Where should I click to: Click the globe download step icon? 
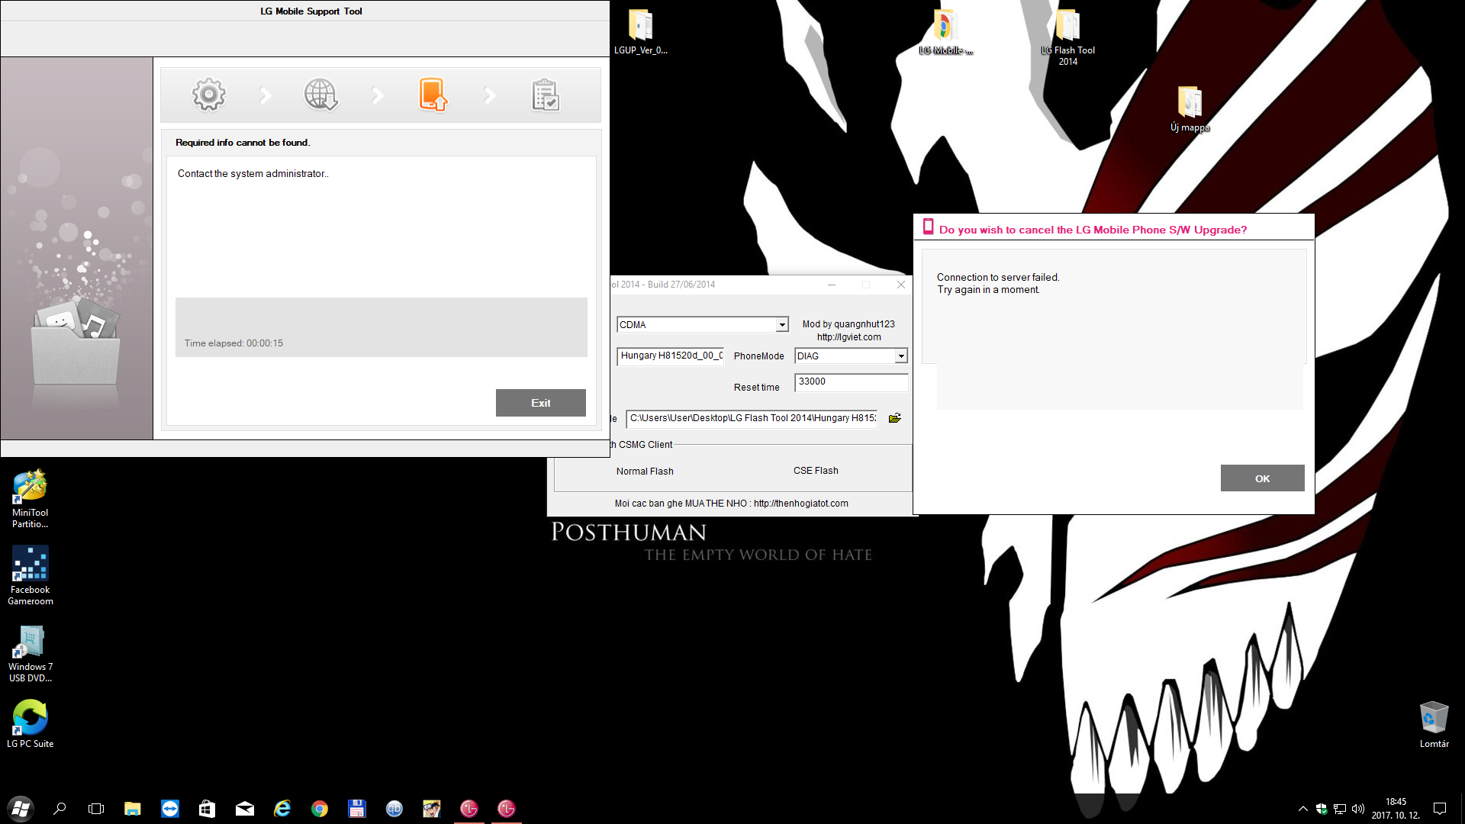(321, 95)
